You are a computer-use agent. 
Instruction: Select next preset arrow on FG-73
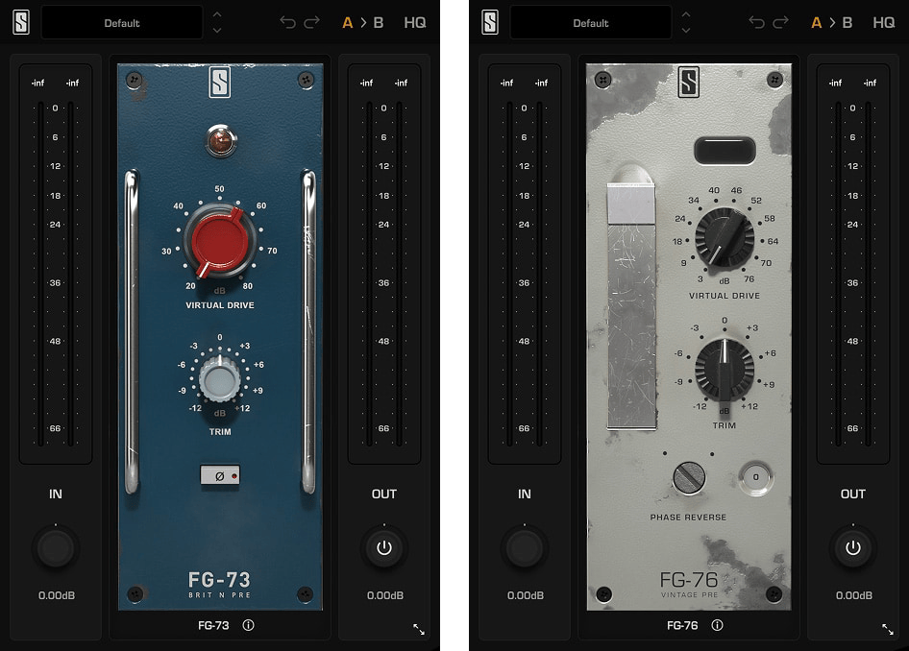[217, 30]
